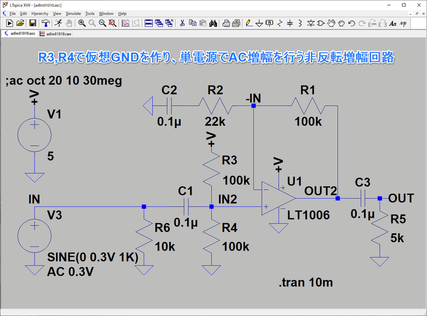
Task: Click the 'IN2' net label
Action: (228, 199)
